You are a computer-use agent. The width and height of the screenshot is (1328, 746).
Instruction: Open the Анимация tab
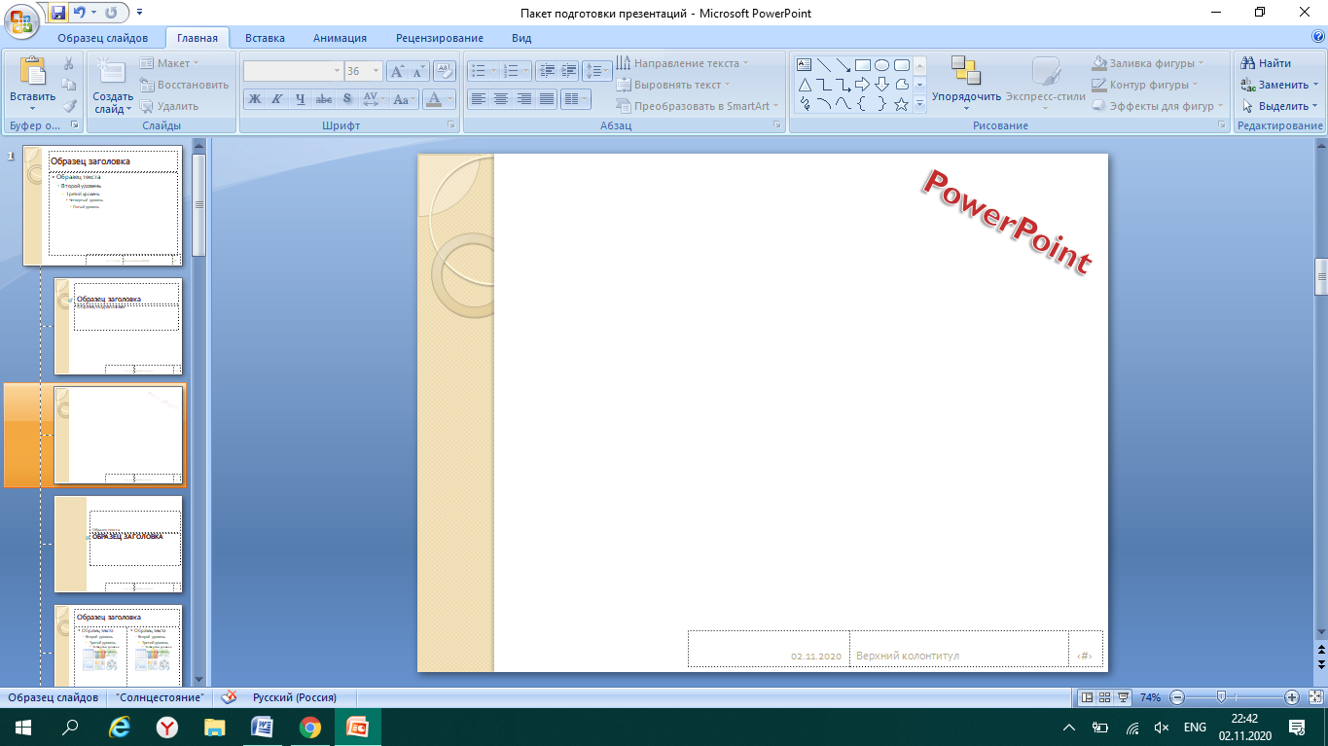(340, 38)
